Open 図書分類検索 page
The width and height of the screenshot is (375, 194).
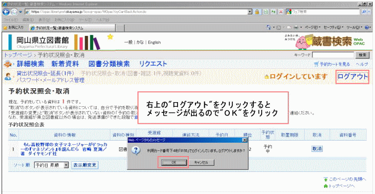click(109, 64)
